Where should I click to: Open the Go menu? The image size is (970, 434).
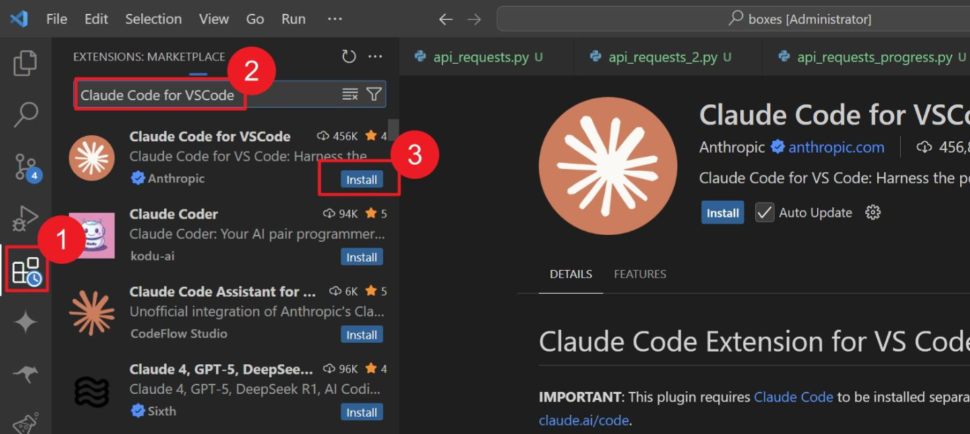[x=255, y=19]
